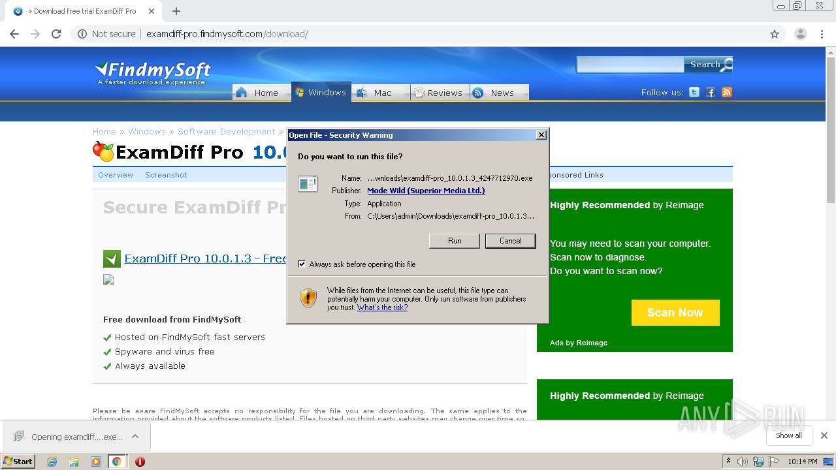
Task: Click the Windows breadcrumb link
Action: tap(147, 131)
